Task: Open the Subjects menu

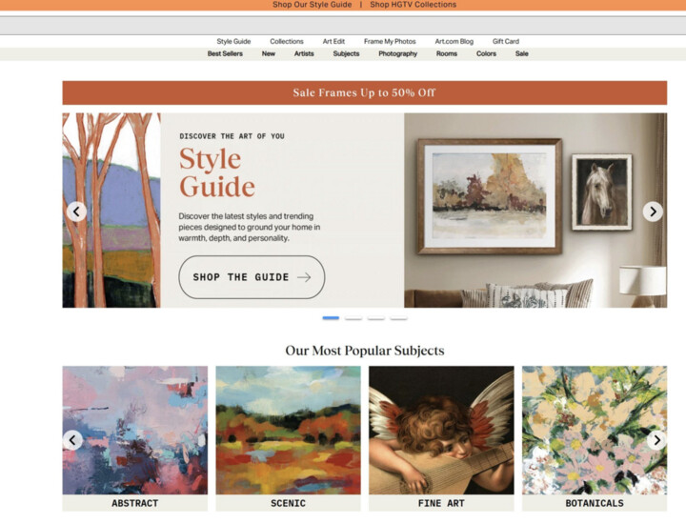Action: (x=346, y=53)
